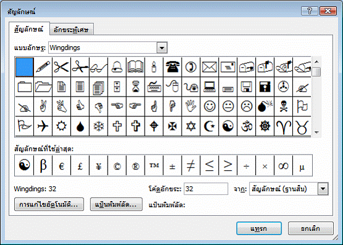Select the frowning face symbol

click(247, 106)
